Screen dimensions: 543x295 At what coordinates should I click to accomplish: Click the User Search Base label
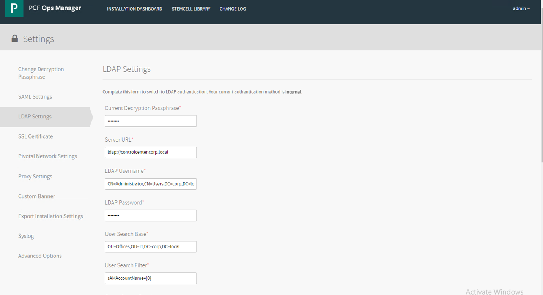(127, 234)
